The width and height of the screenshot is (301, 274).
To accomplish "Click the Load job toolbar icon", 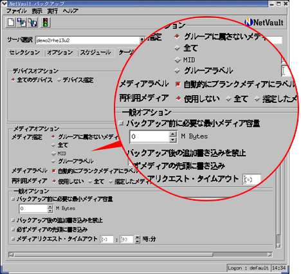I will (x=22, y=23).
